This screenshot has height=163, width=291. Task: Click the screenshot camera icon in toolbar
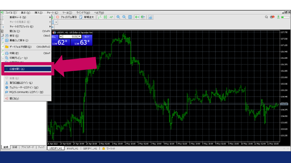[x=150, y=17]
